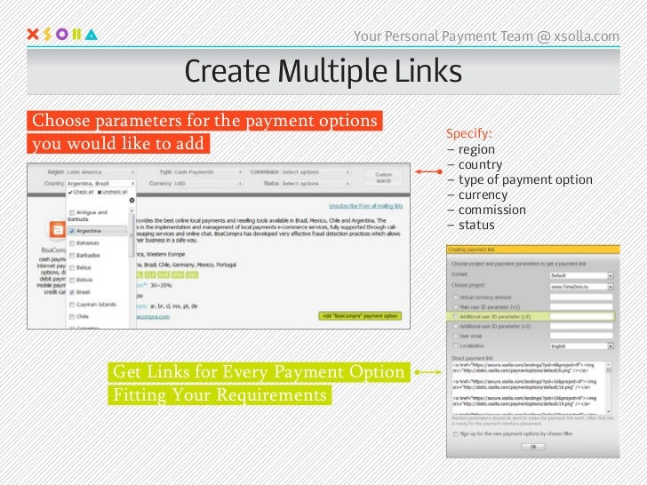Close the country list with round X icon
This screenshot has width=647, height=485.
pyautogui.click(x=132, y=201)
